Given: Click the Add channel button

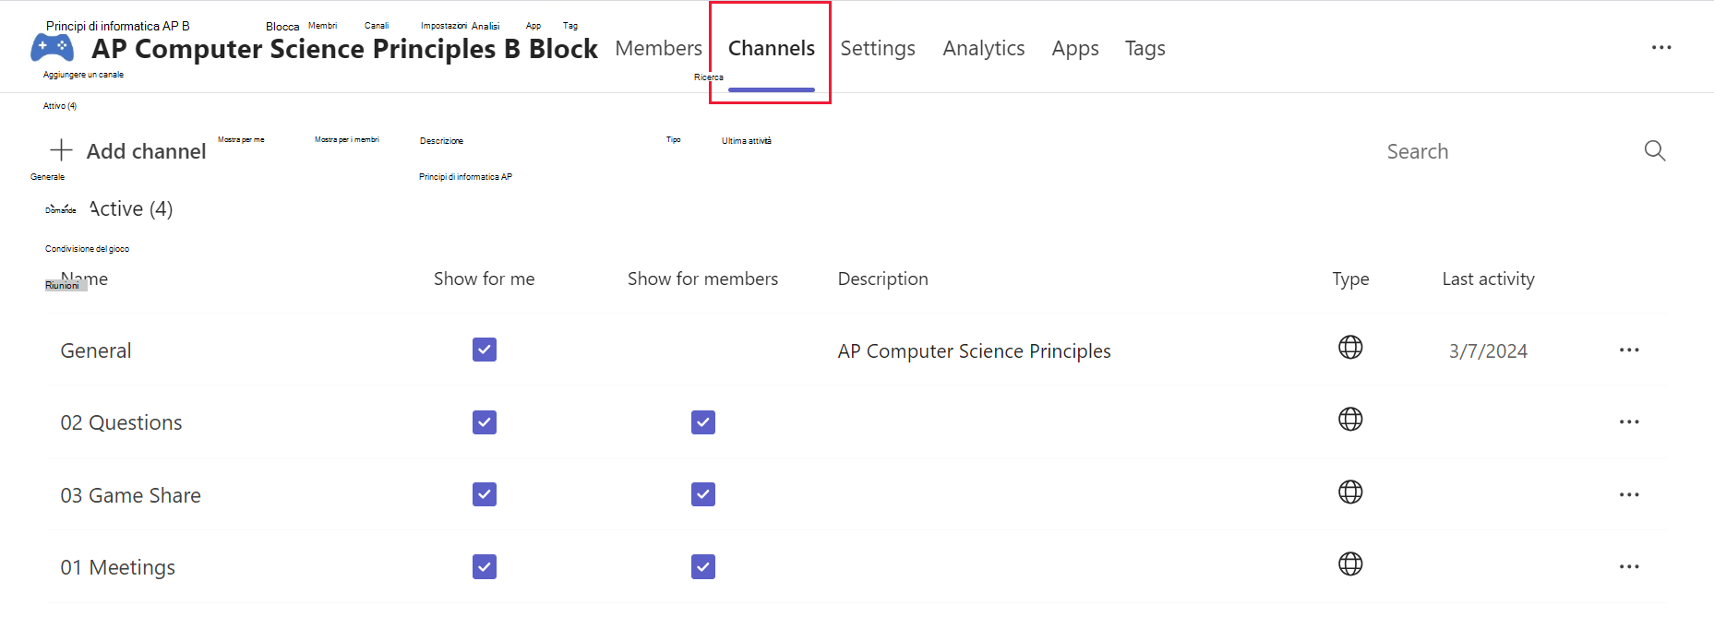Looking at the screenshot, I should tap(128, 150).
